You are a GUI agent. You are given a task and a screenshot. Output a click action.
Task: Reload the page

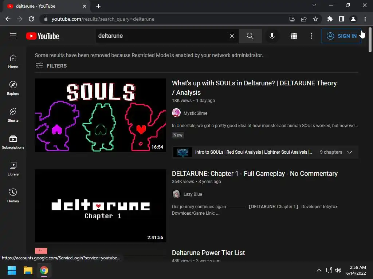click(31, 19)
